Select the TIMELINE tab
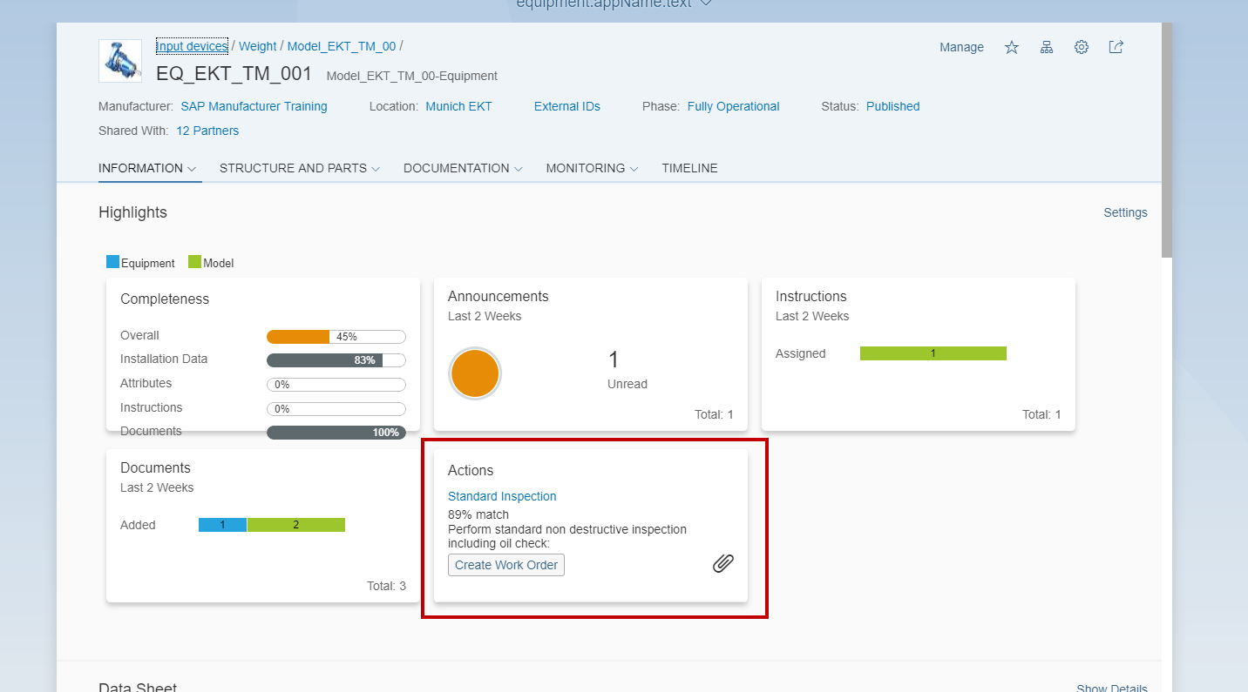The image size is (1248, 692). (689, 168)
